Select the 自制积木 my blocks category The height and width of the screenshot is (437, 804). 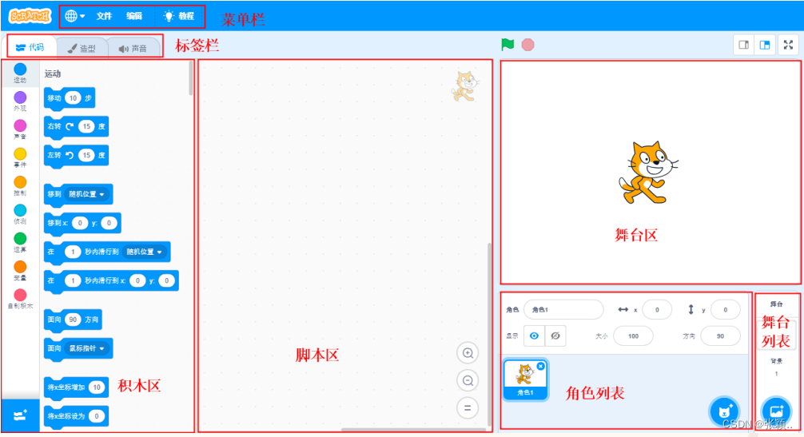(x=20, y=298)
